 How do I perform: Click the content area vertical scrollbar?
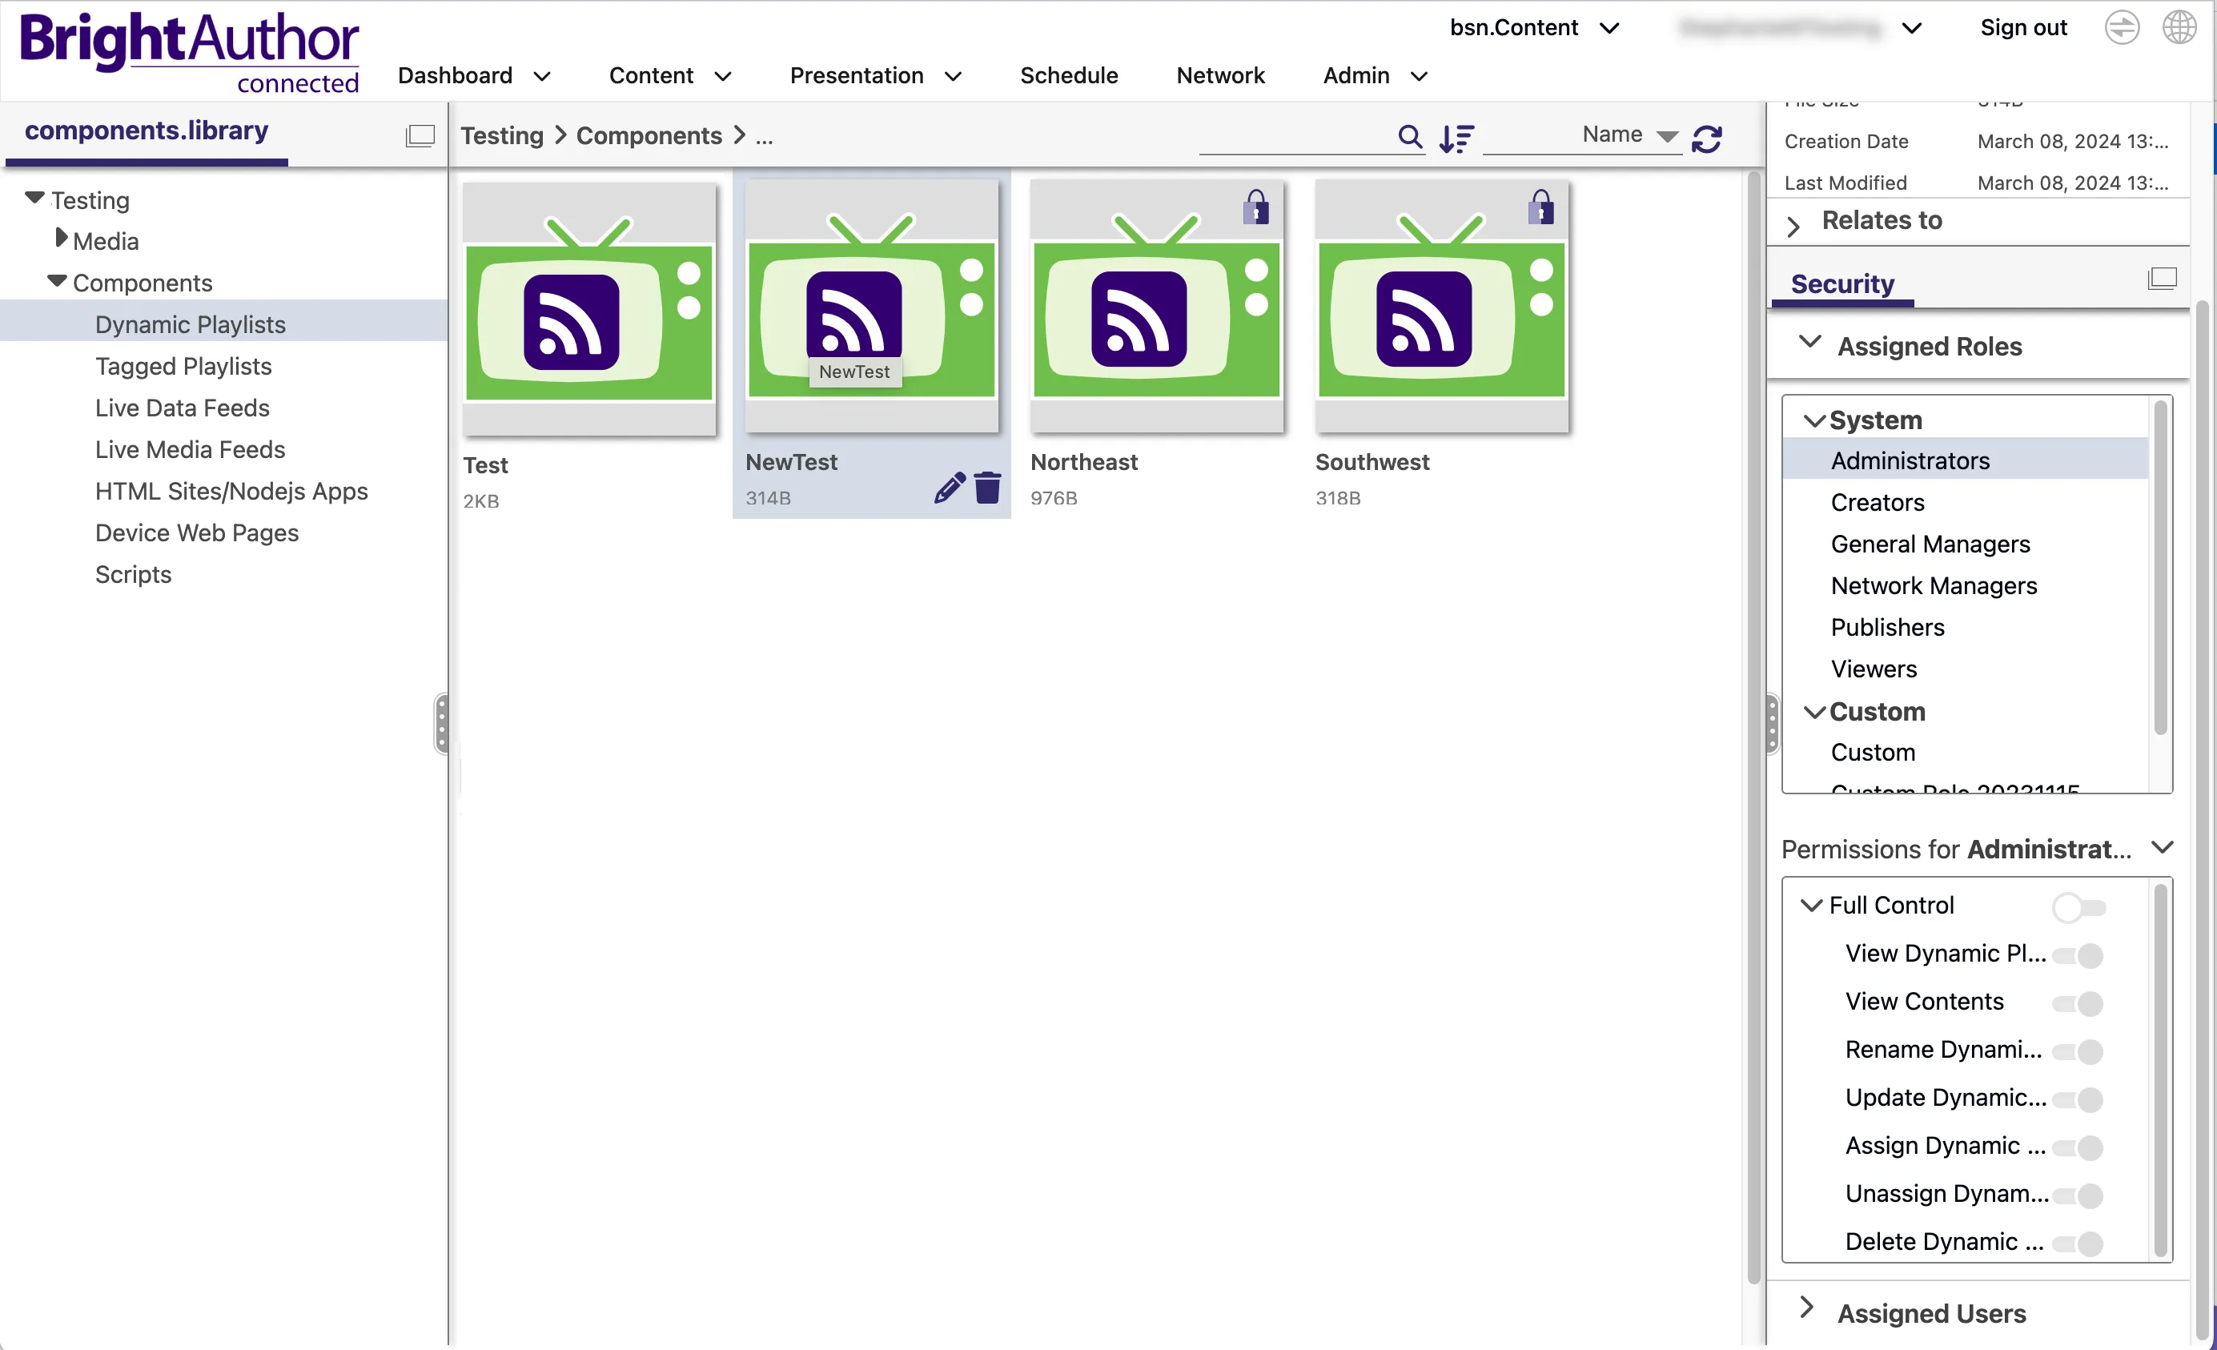point(1753,727)
